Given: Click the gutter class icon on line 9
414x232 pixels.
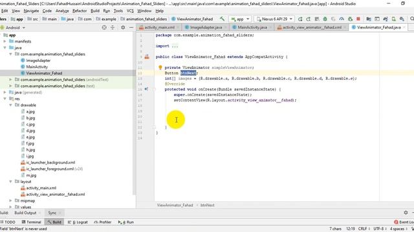Looking at the screenshot, I should click(147, 57).
